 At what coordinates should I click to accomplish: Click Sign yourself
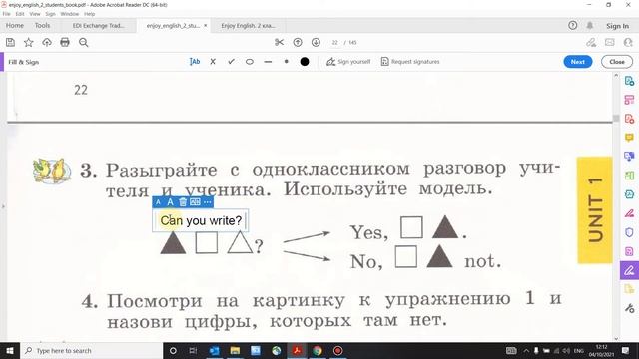[348, 62]
